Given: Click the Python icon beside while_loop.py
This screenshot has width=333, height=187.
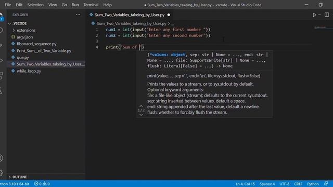Looking at the screenshot, I should [13, 71].
